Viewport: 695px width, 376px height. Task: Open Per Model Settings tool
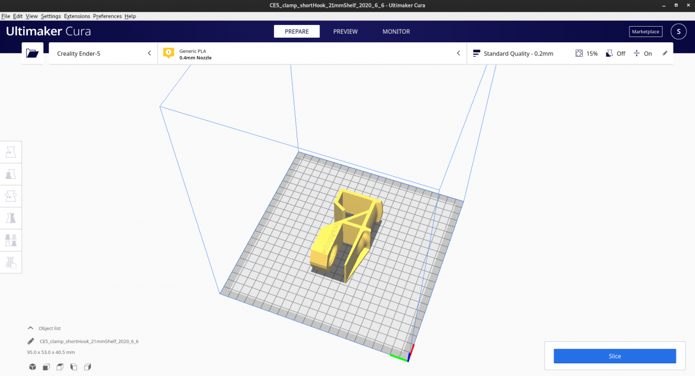click(11, 240)
